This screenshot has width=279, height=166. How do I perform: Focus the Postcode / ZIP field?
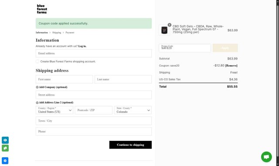pyautogui.click(x=94, y=110)
